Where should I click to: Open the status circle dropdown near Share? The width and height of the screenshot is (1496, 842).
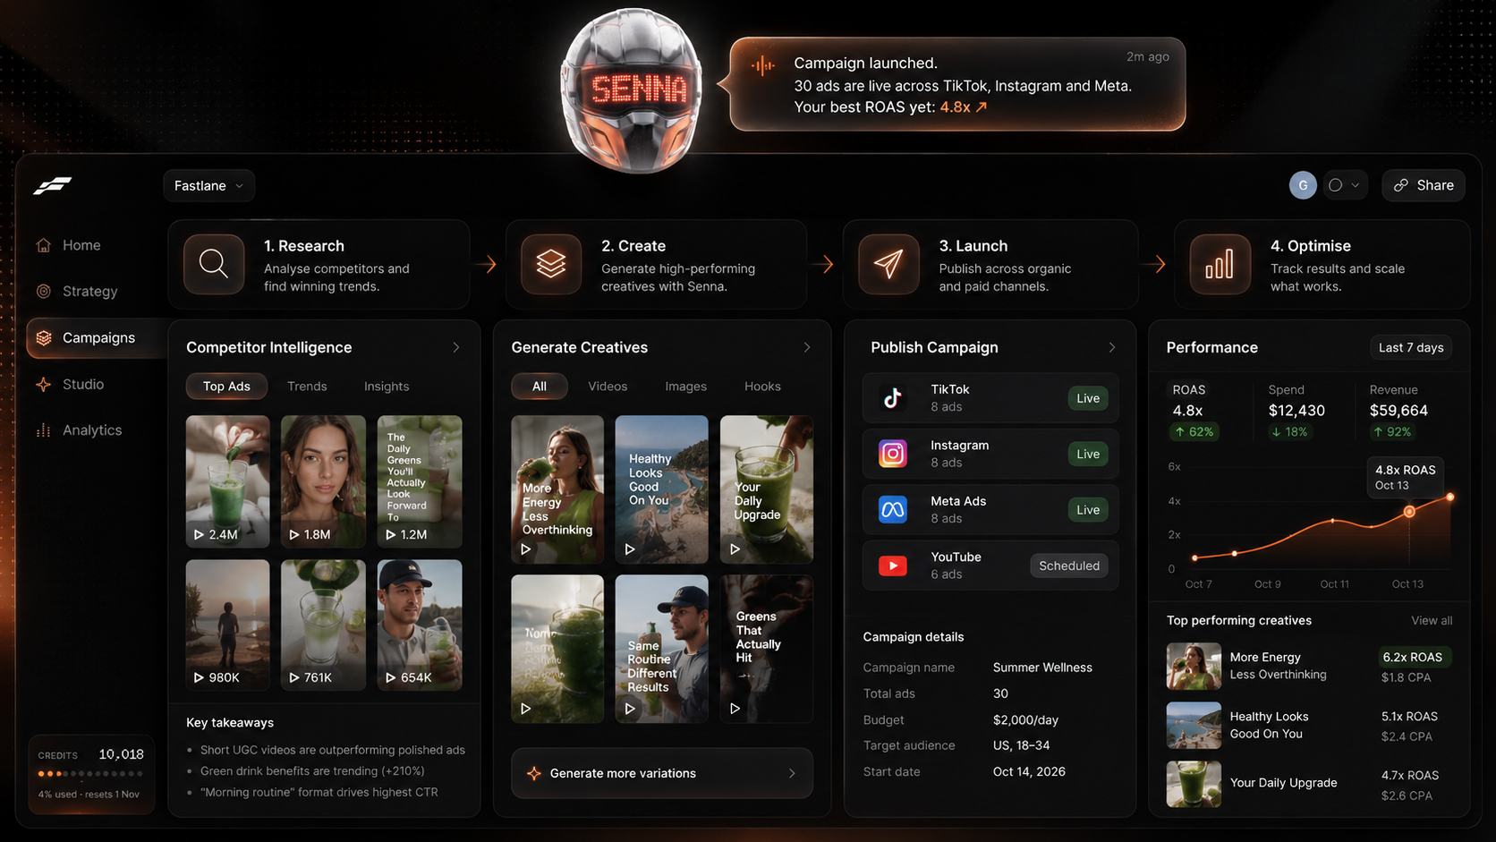(x=1344, y=185)
